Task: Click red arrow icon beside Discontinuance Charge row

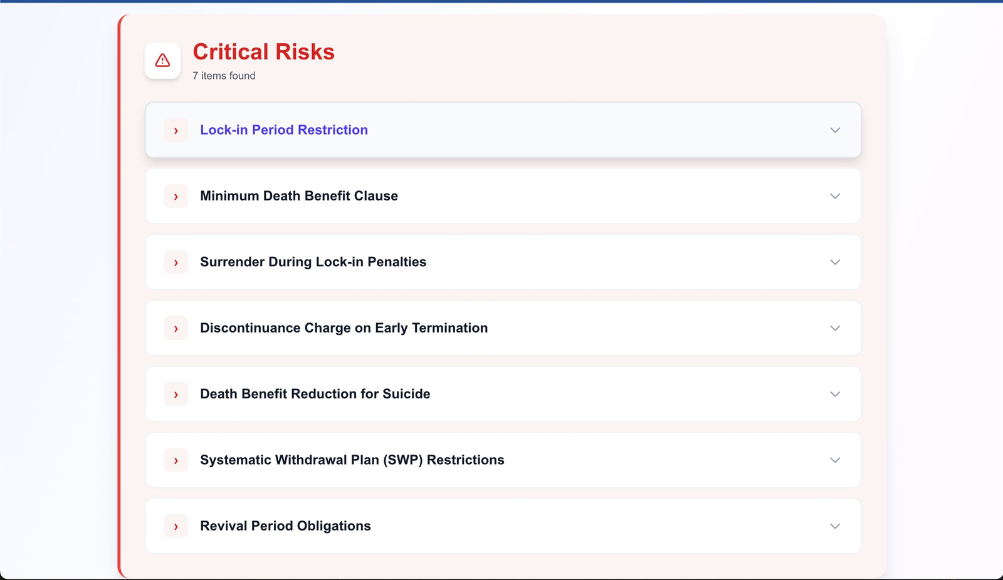Action: [176, 328]
